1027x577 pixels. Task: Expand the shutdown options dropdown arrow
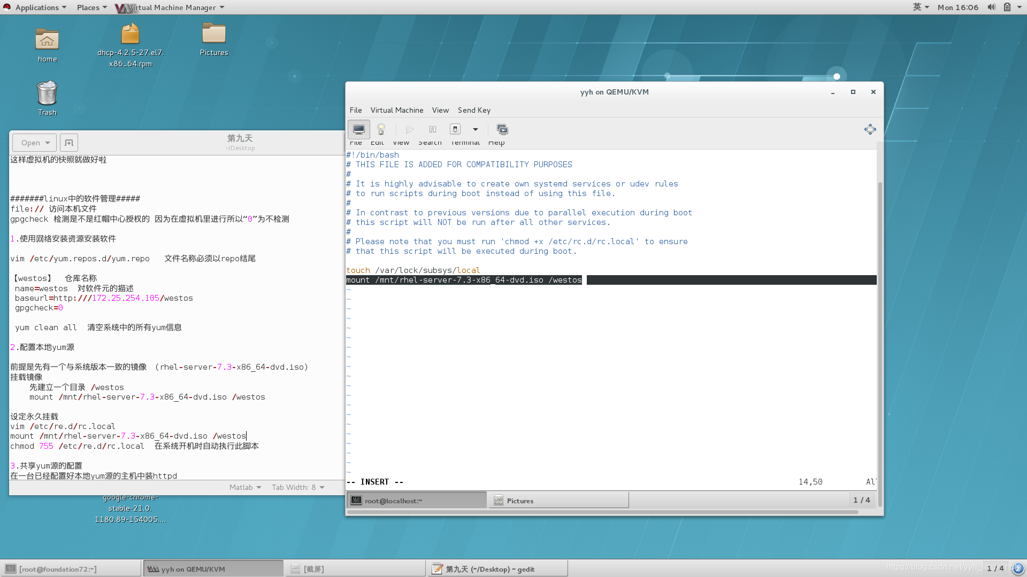(x=475, y=129)
